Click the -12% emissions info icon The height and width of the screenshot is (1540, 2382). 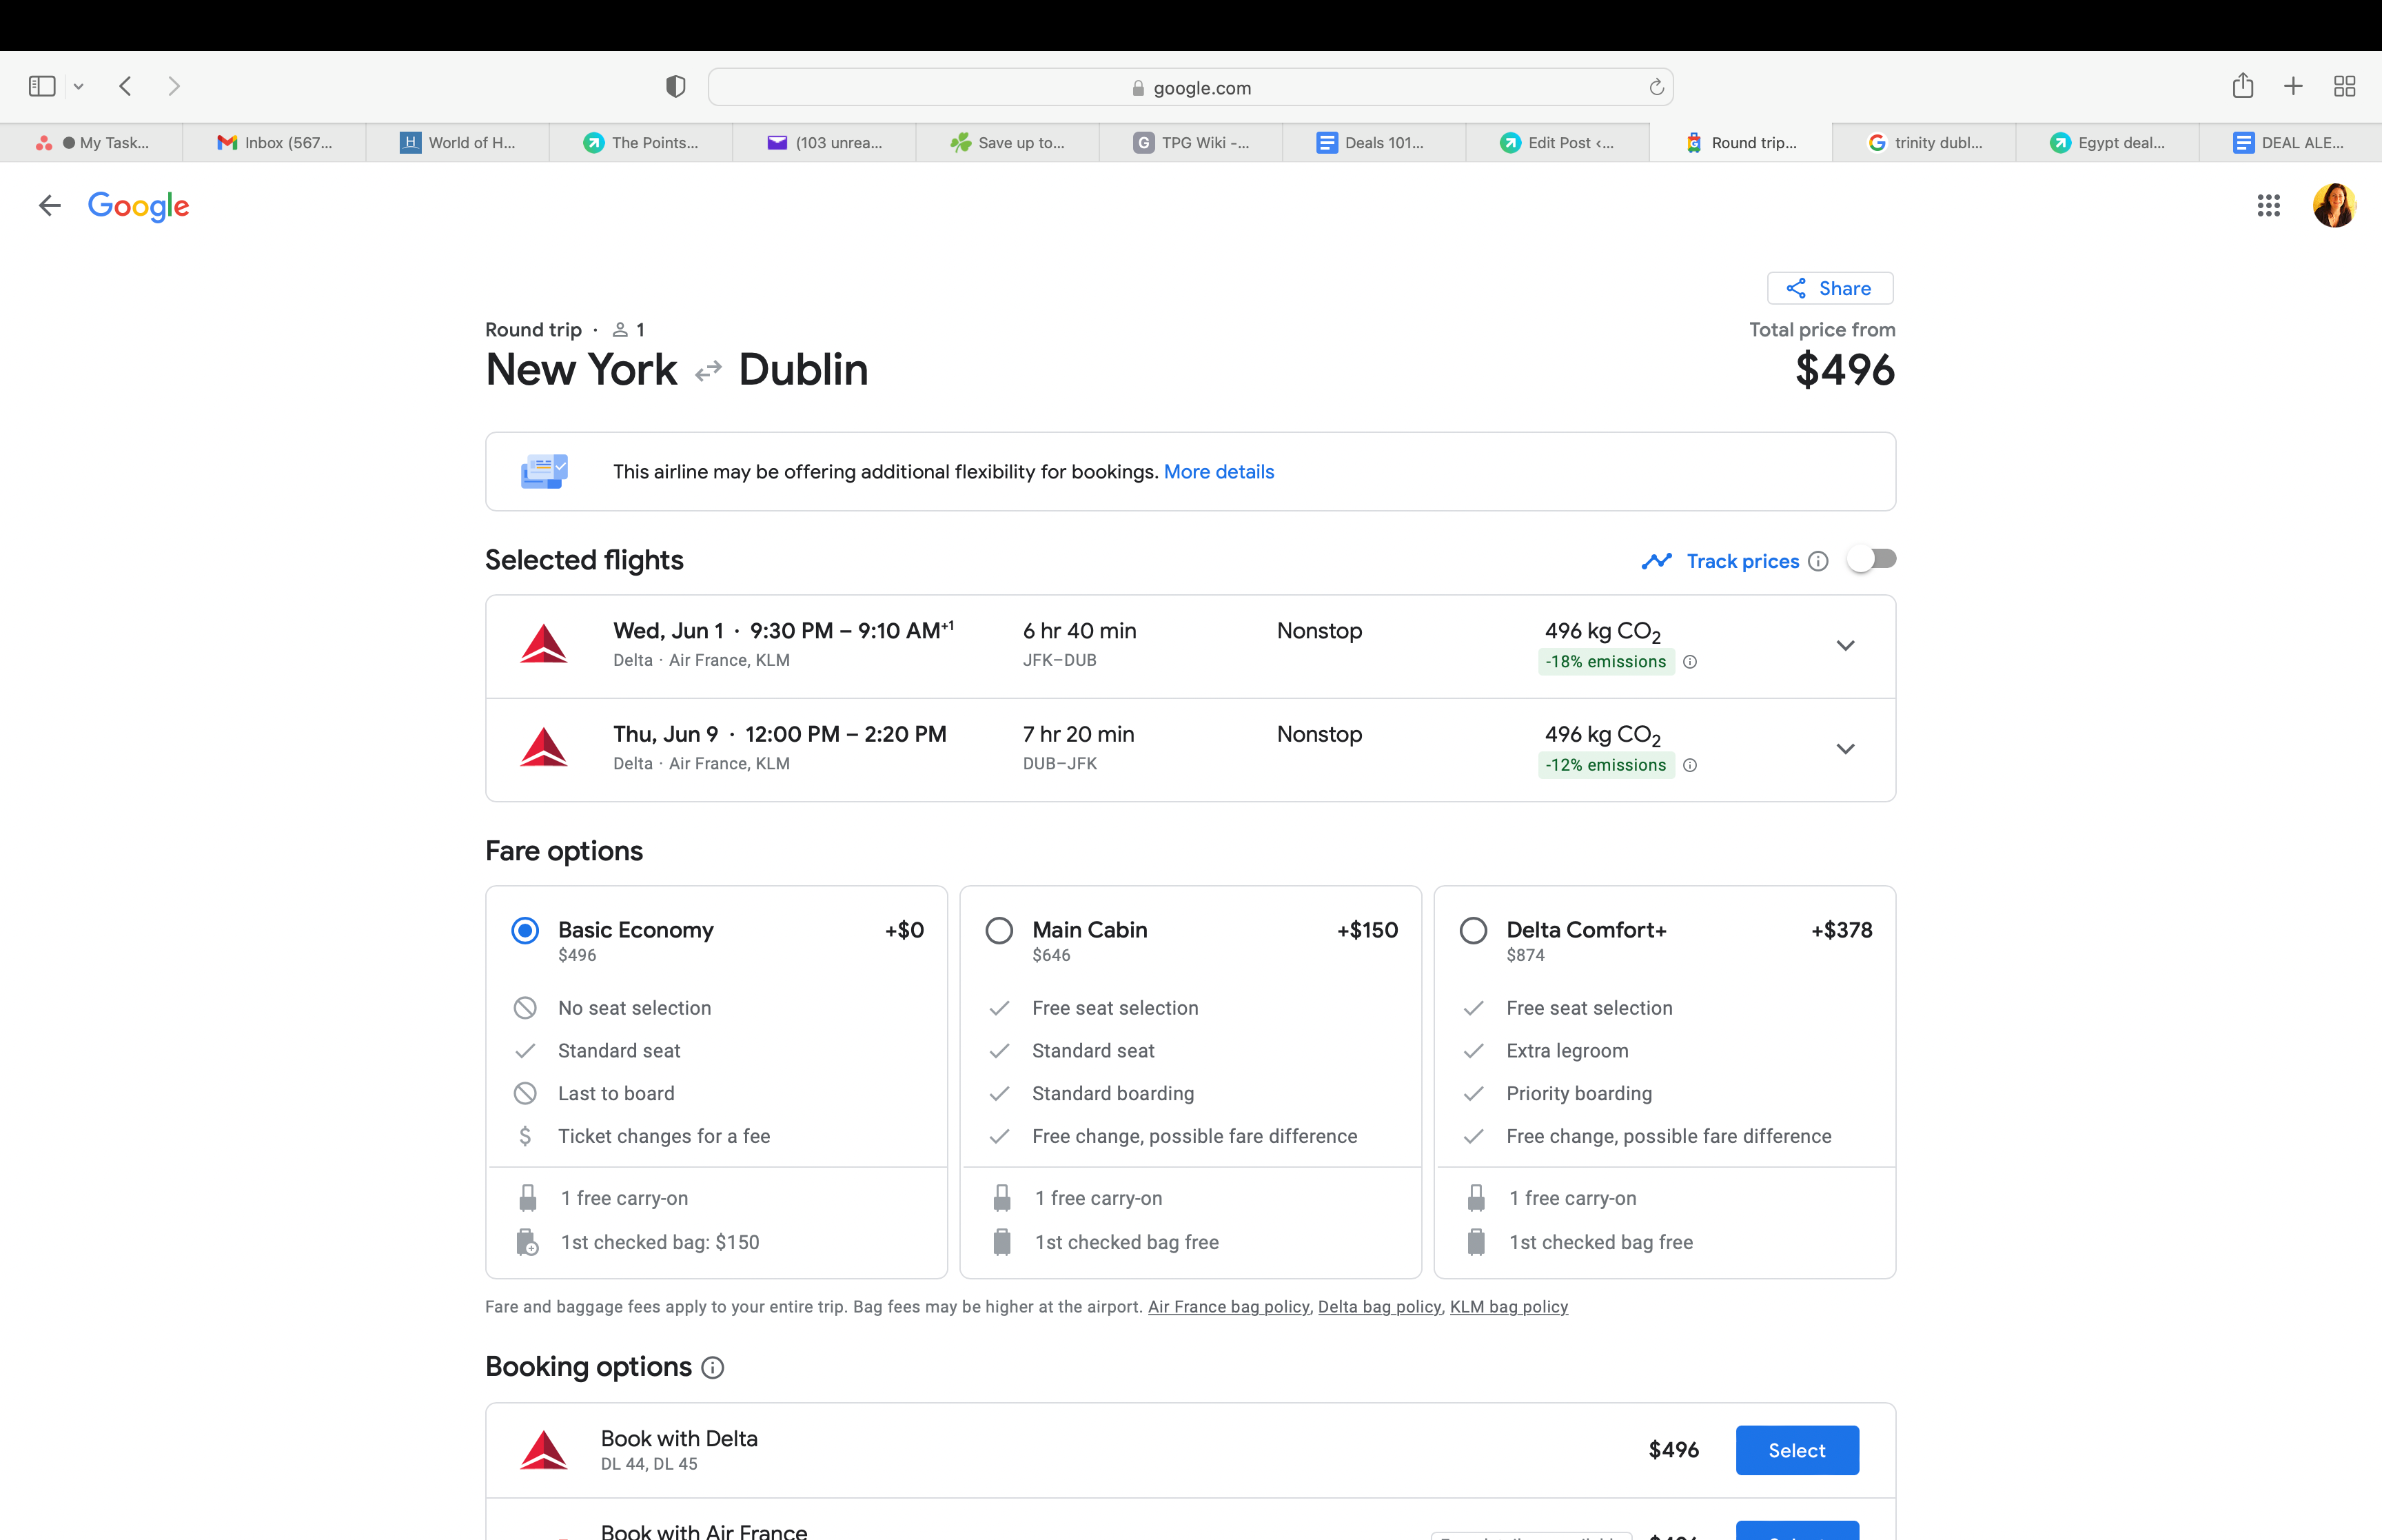point(1689,765)
